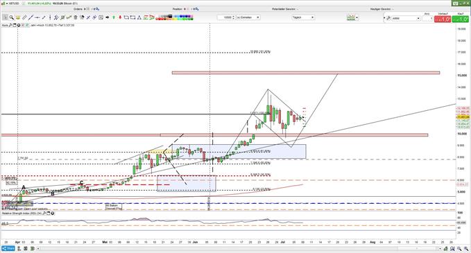This screenshot has height=253, width=471.
Task: Open the order type dropdown
Action: [x=406, y=18]
